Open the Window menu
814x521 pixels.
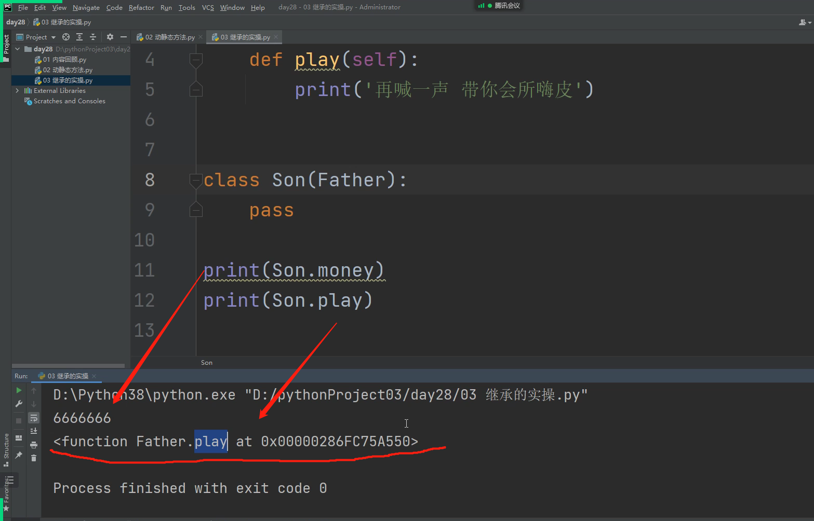(232, 7)
